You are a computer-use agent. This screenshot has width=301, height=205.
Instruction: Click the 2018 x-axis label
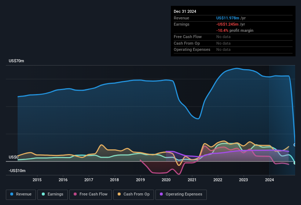(x=114, y=180)
